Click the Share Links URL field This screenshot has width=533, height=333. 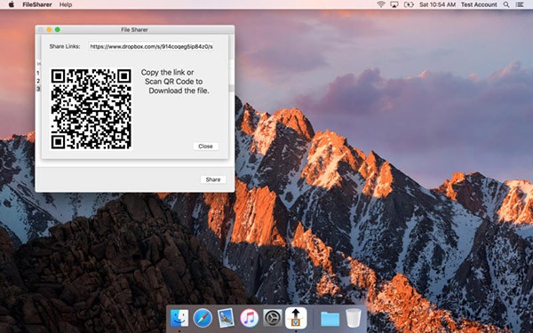151,46
